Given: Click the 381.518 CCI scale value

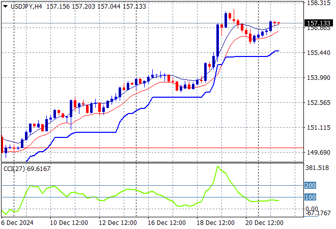Looking at the screenshot, I should (x=317, y=168).
